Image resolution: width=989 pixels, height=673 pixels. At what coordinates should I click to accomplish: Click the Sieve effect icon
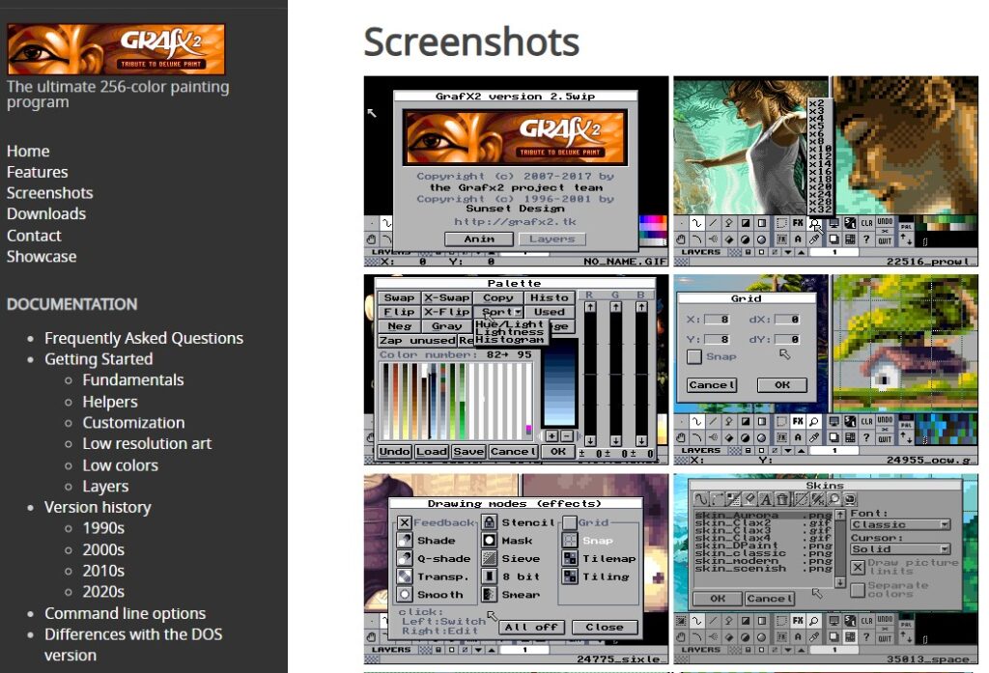[490, 559]
